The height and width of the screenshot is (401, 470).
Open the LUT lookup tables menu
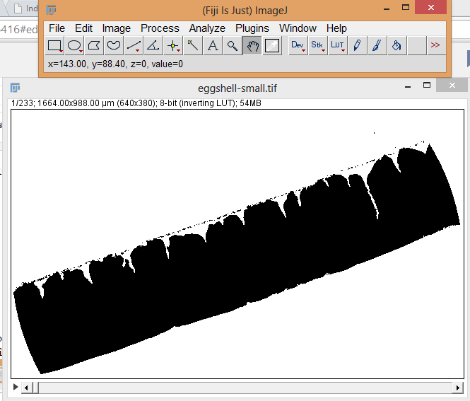pos(338,45)
